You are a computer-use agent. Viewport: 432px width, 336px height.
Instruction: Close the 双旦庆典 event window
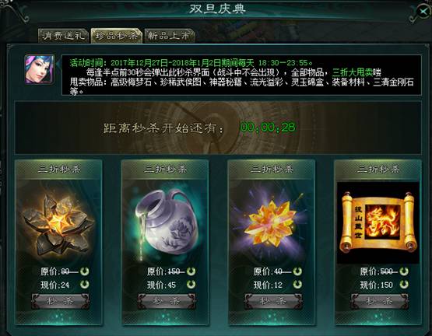pyautogui.click(x=423, y=12)
